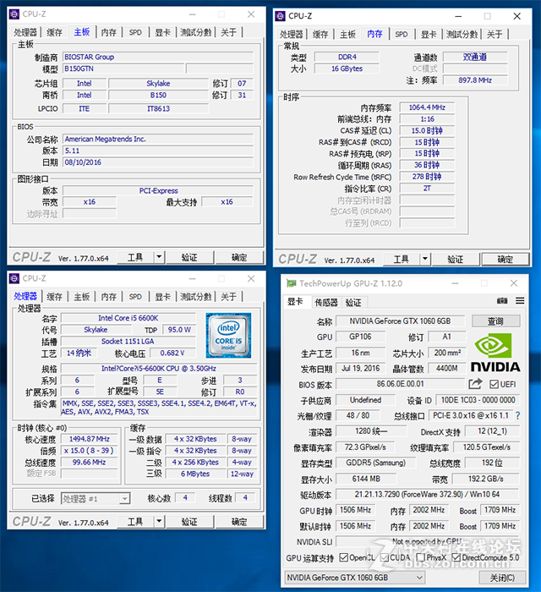Open 测试分数 tab in motherboard CPU-Z window

(x=196, y=32)
